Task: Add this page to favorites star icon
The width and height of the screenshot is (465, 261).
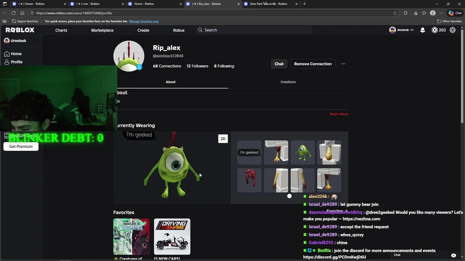Action: tap(395, 13)
